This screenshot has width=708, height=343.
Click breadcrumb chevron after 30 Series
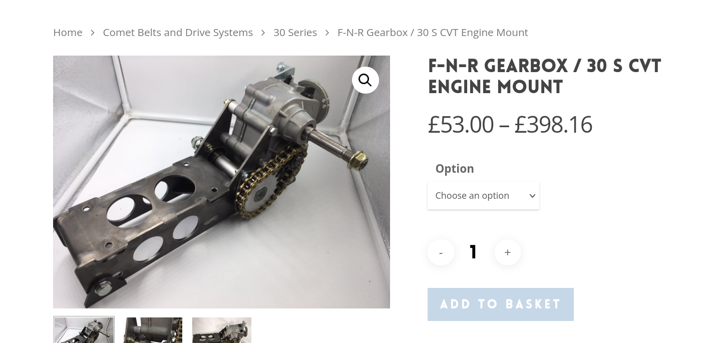click(327, 33)
